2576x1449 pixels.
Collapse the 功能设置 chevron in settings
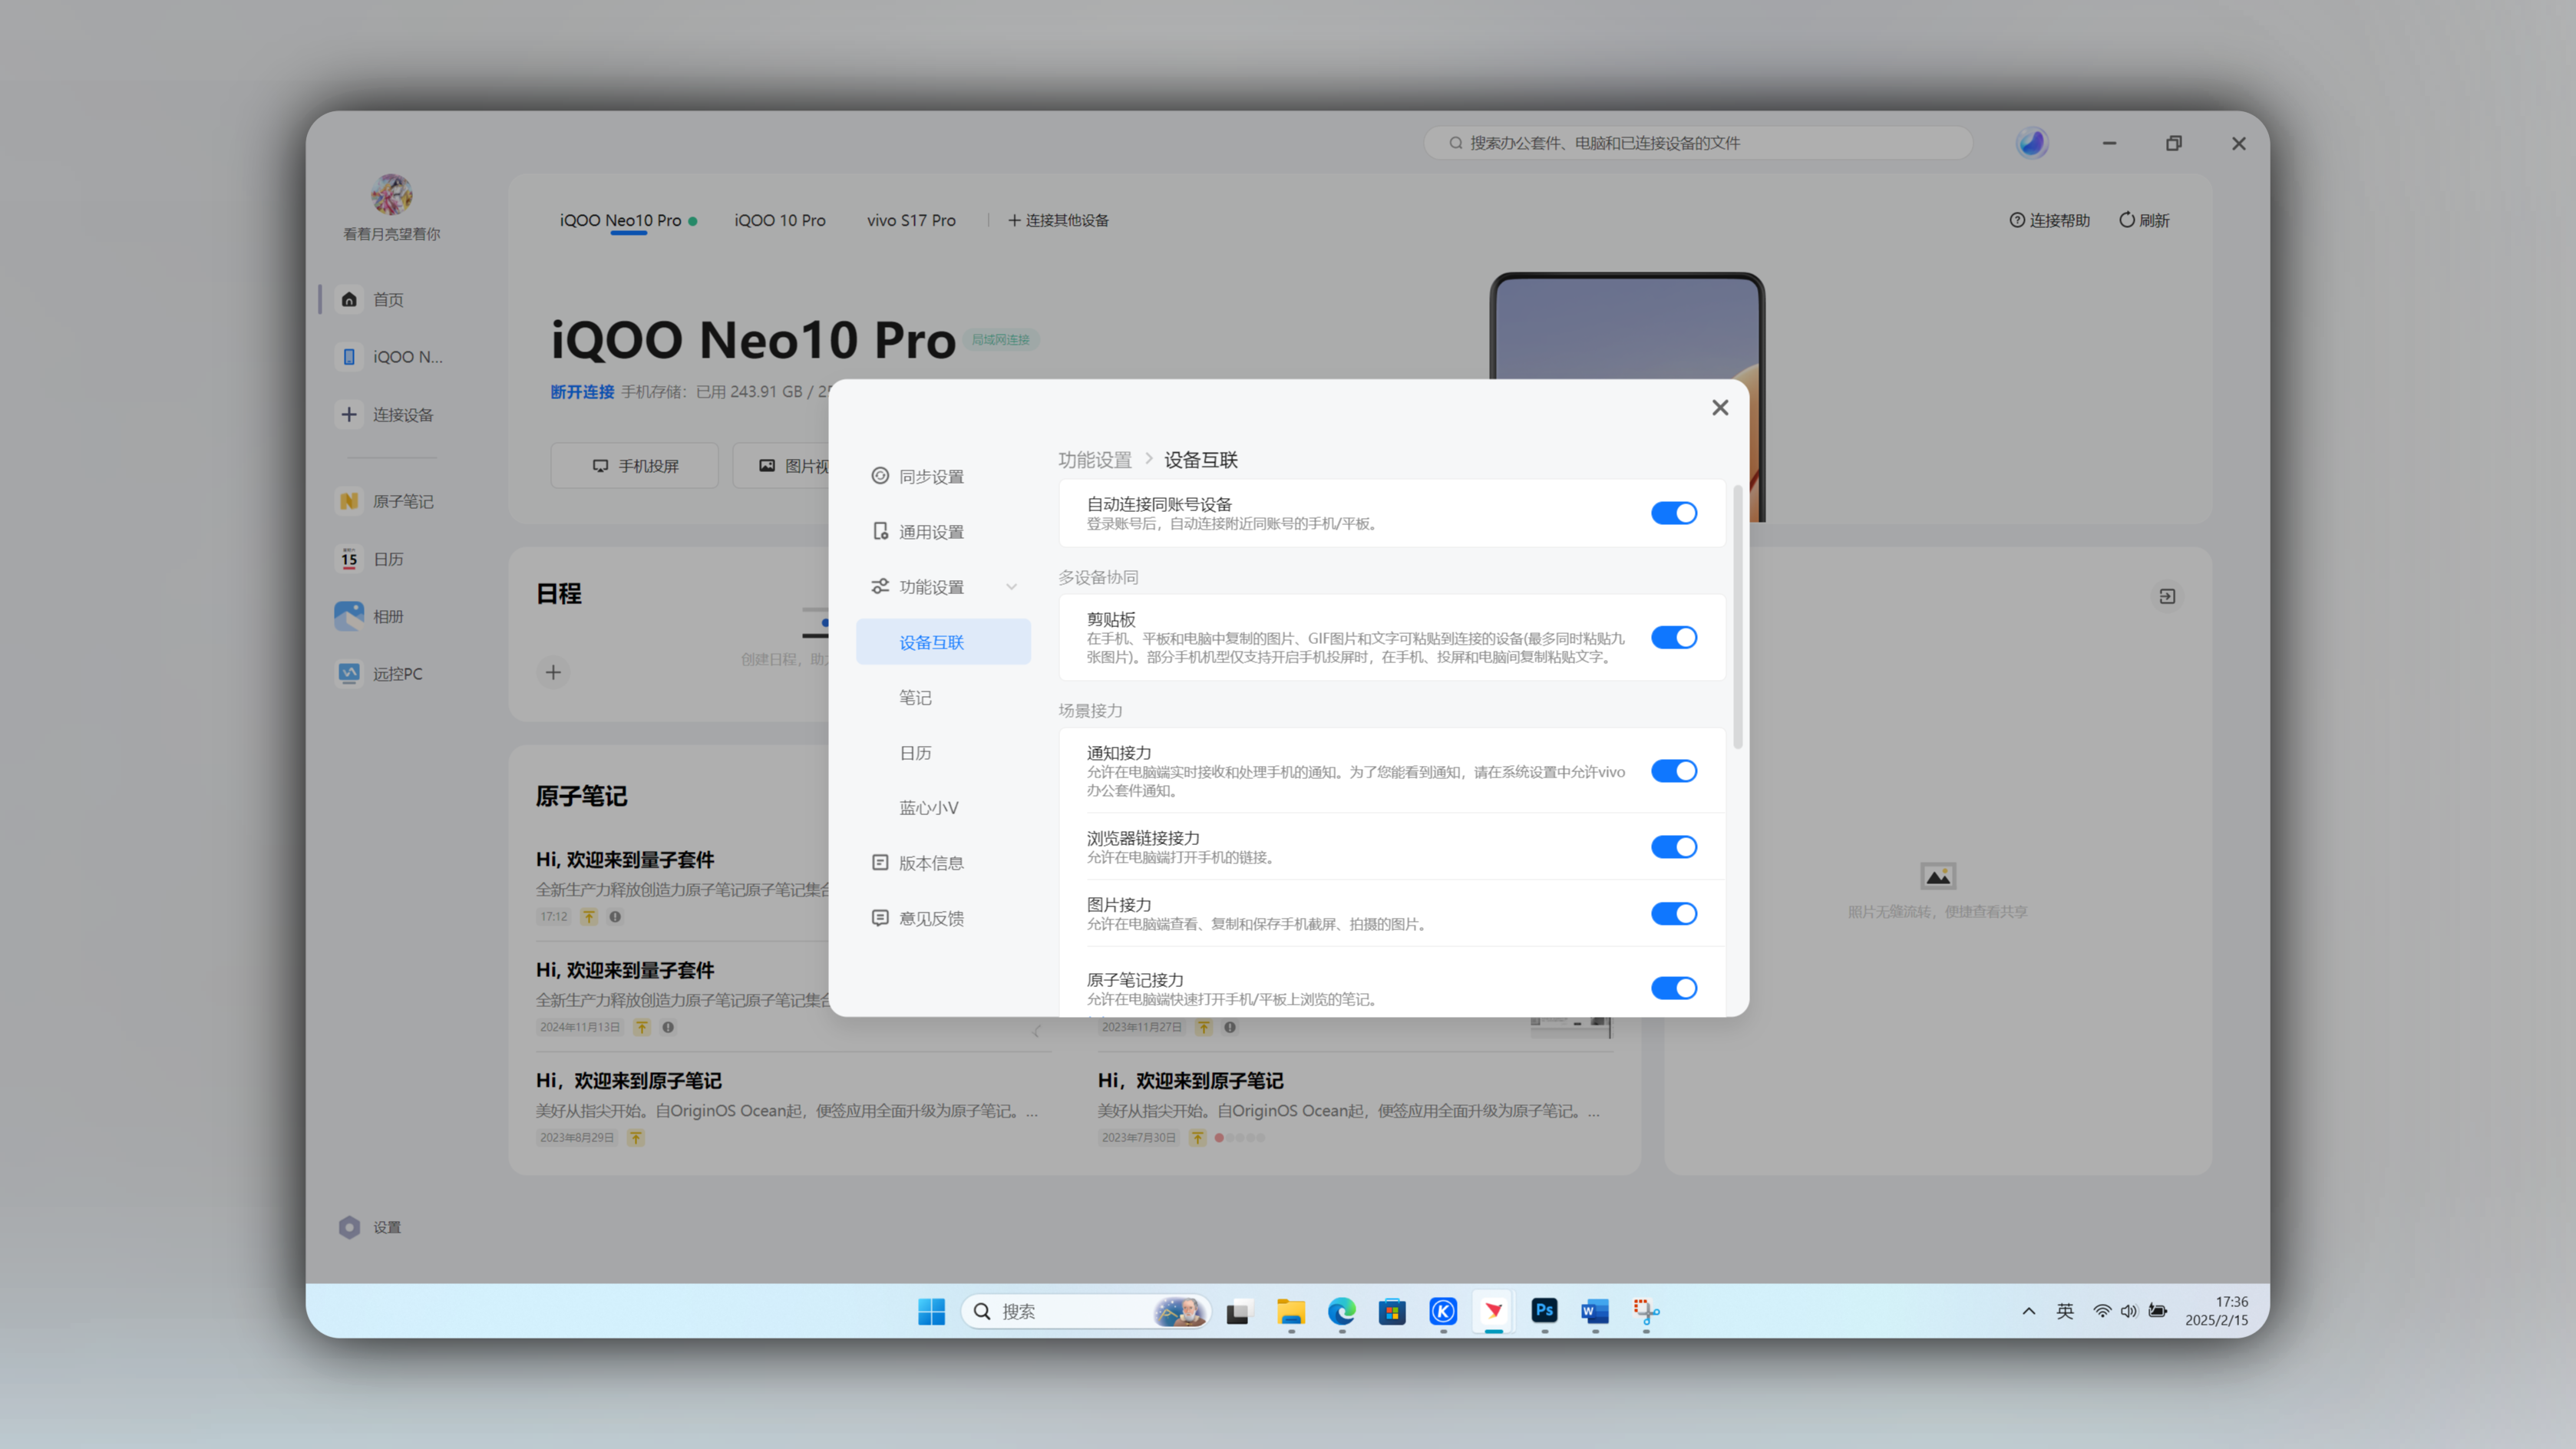(1011, 587)
